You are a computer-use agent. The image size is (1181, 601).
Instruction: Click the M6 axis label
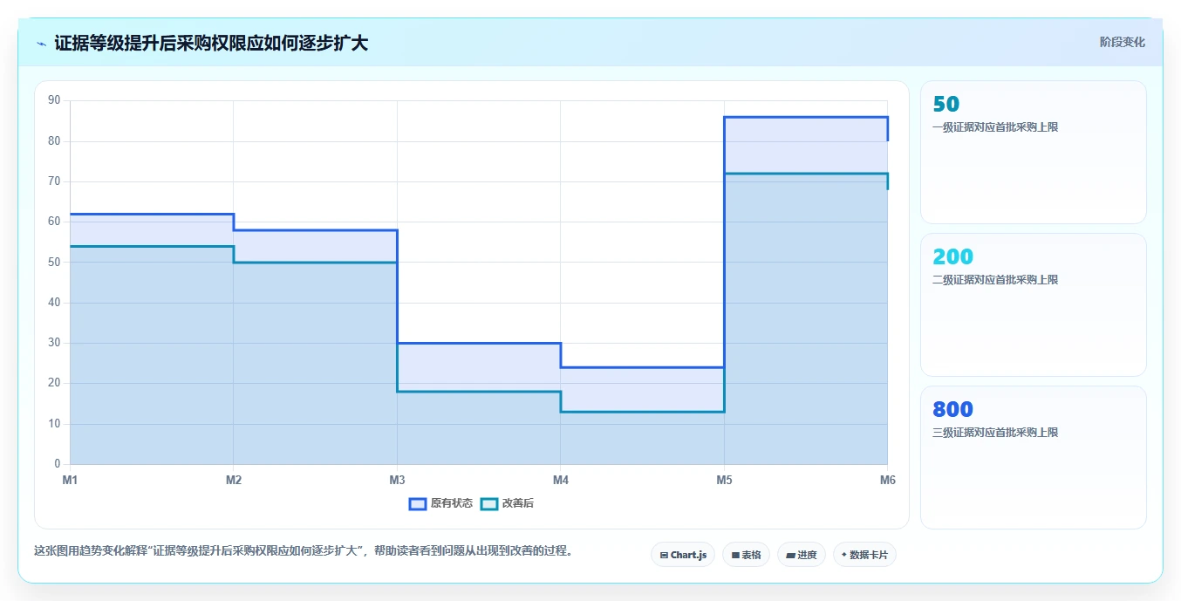(x=887, y=480)
